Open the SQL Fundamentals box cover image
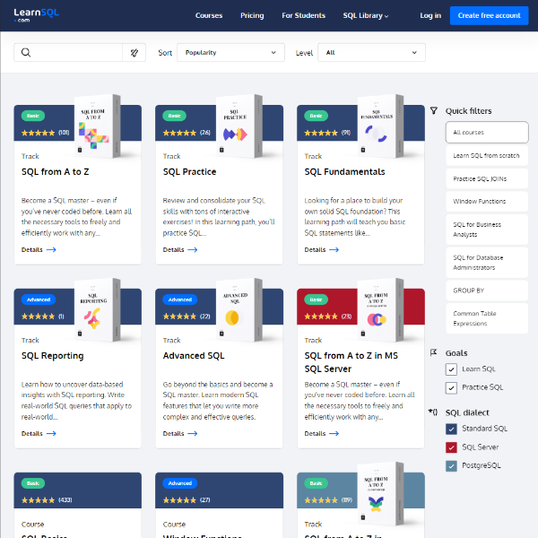The height and width of the screenshot is (538, 538). [380, 126]
